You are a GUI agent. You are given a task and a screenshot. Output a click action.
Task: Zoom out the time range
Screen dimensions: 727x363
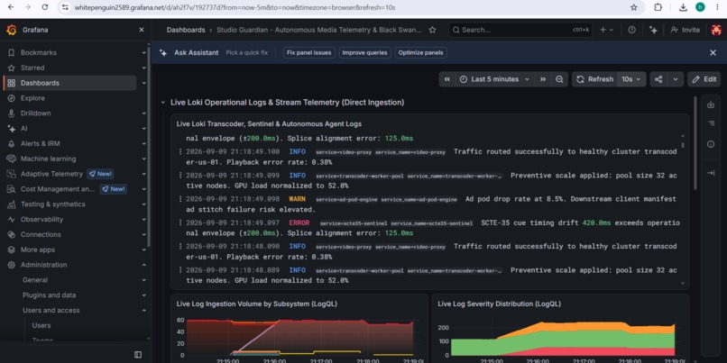(x=559, y=79)
